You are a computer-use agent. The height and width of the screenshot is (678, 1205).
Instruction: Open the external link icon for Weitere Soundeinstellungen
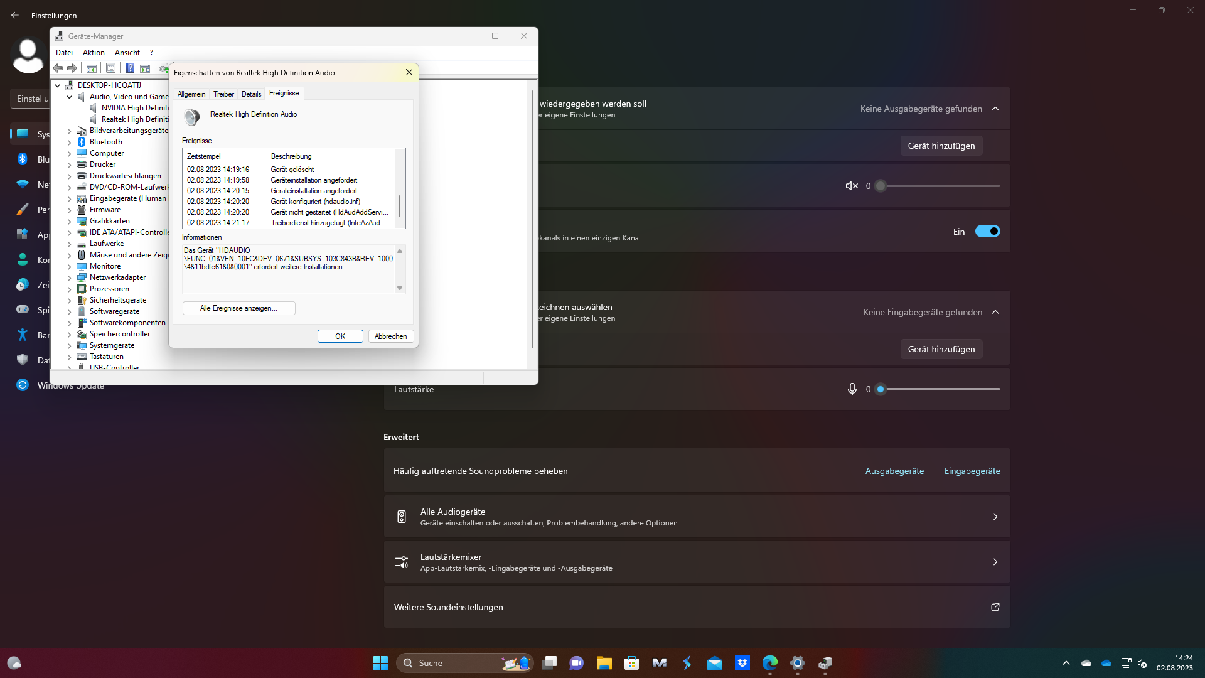995,607
